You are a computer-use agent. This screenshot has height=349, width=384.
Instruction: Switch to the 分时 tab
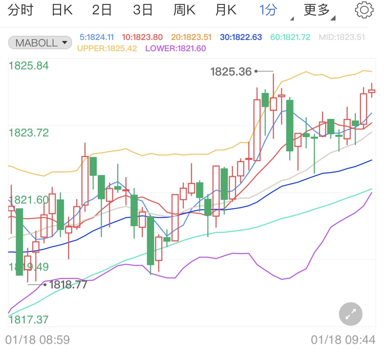[20, 11]
